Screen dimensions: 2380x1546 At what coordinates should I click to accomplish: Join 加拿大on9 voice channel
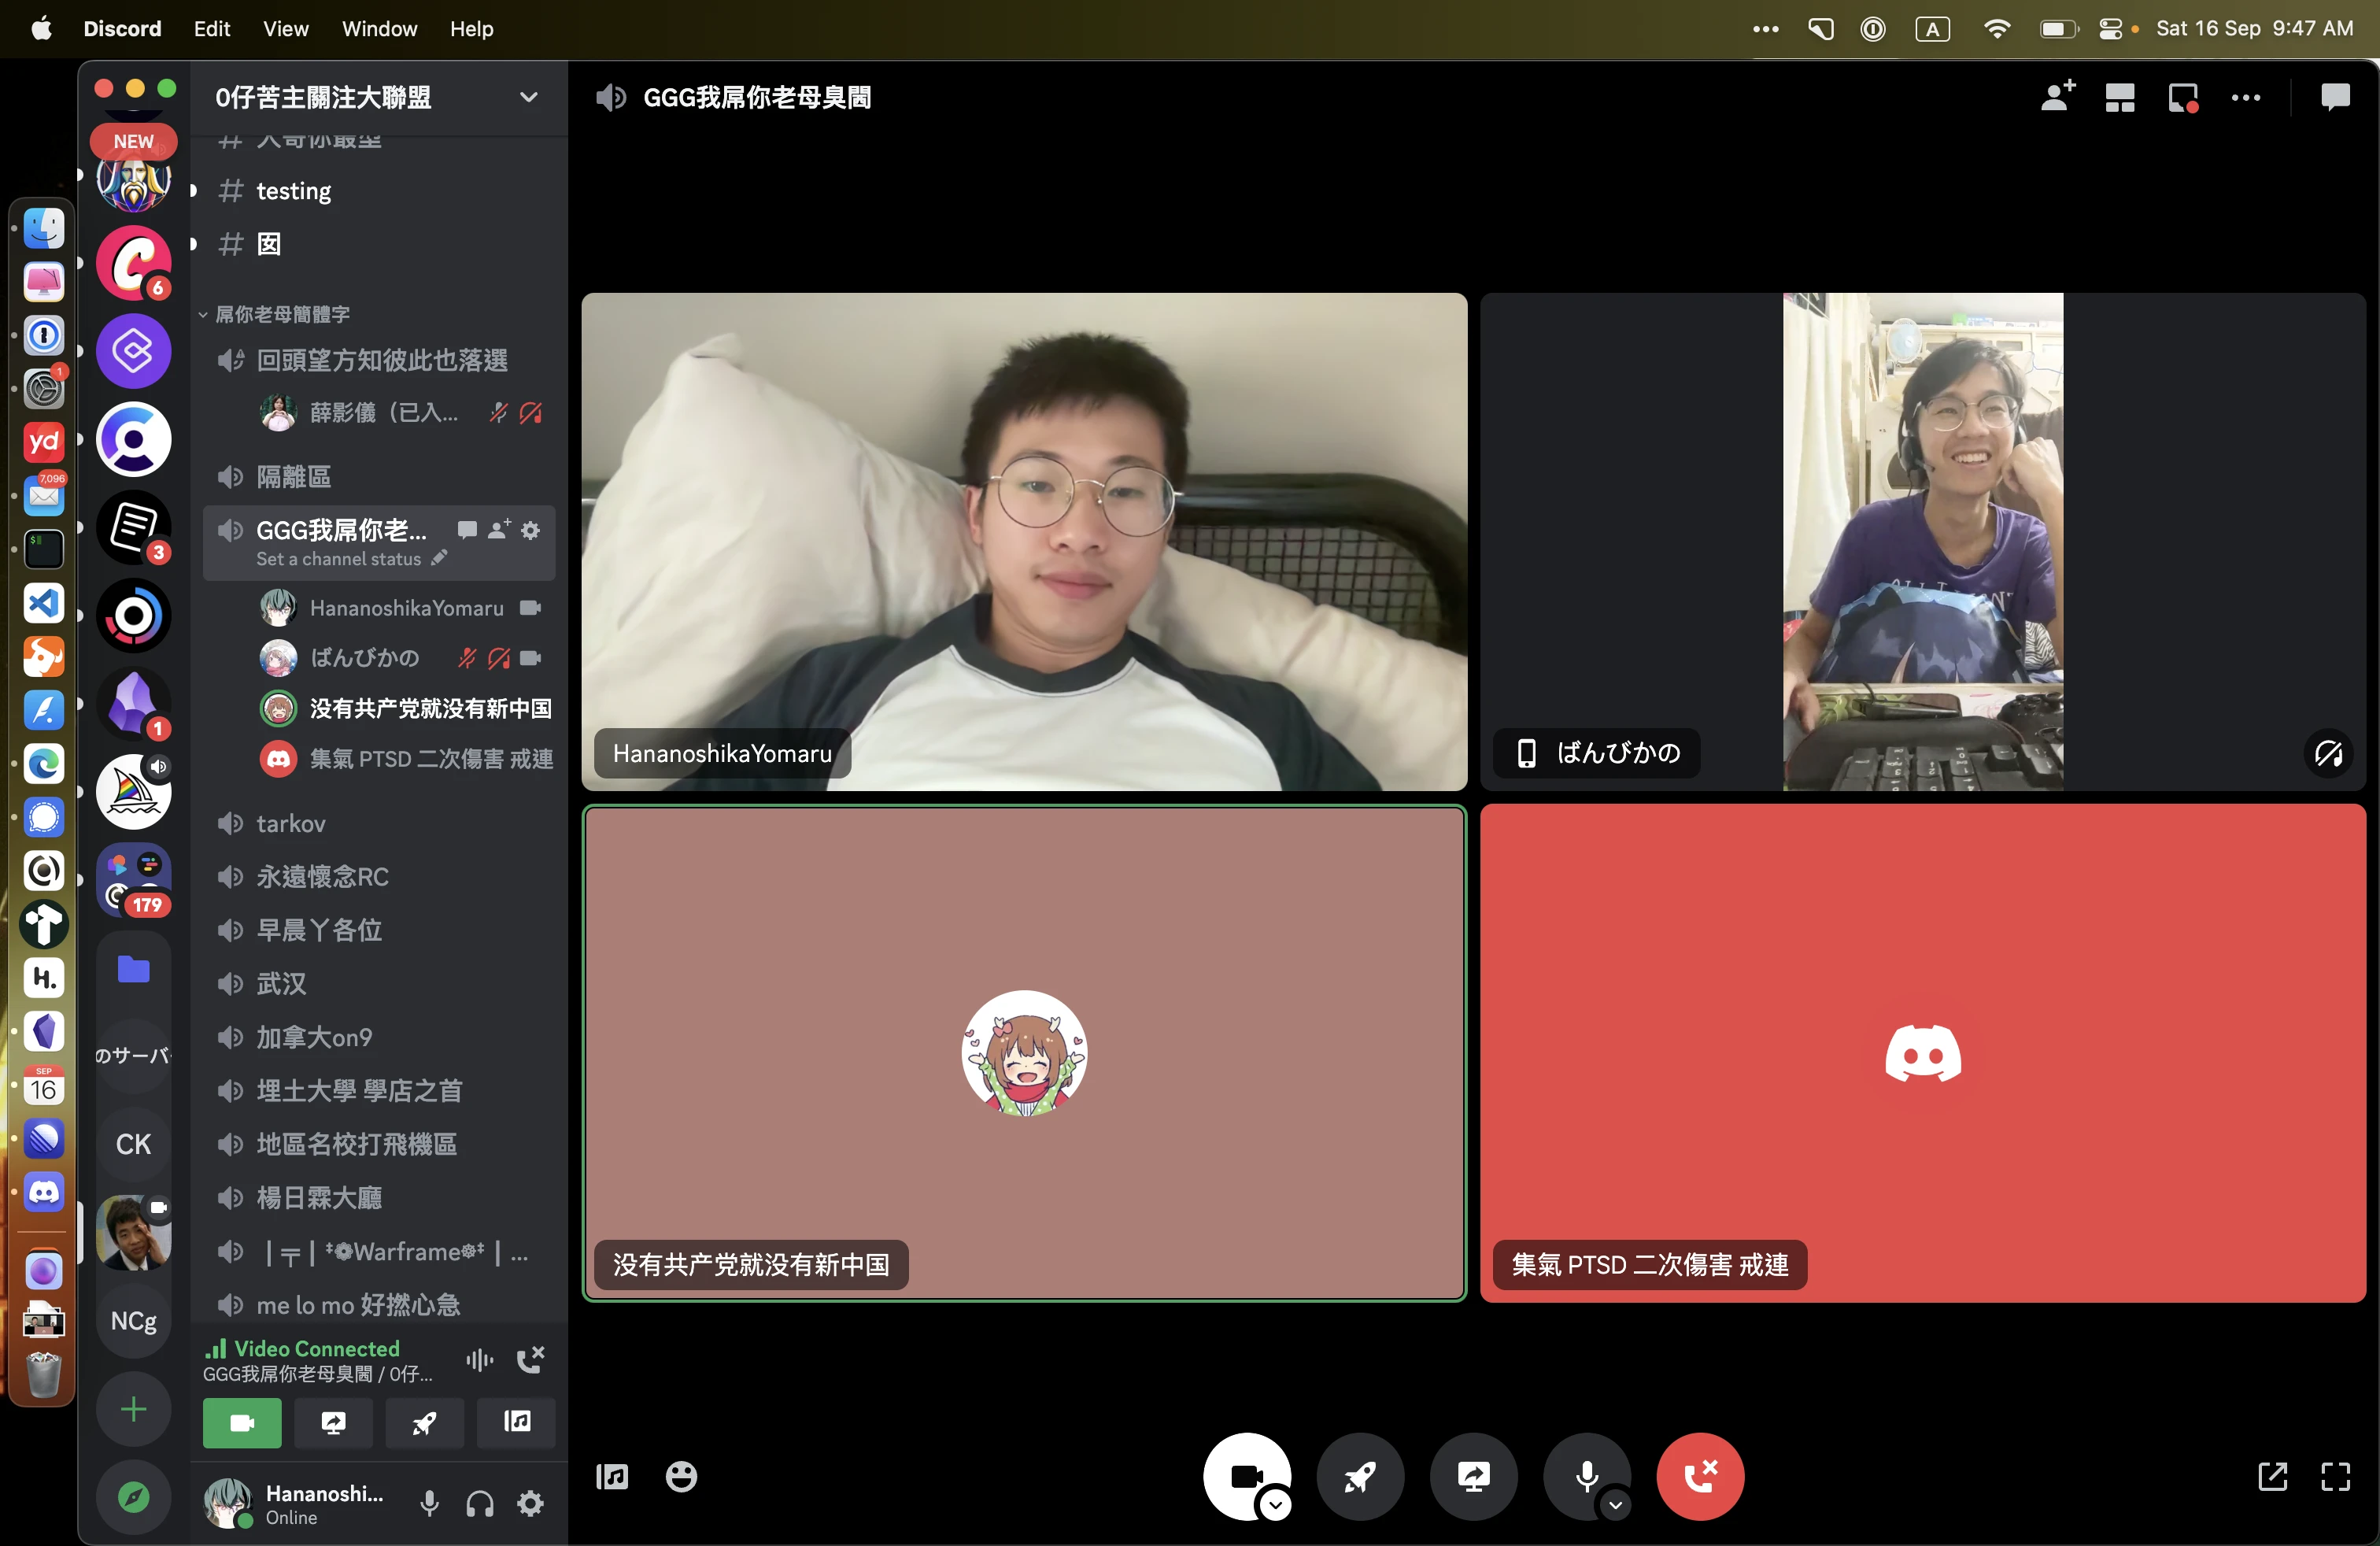[x=379, y=1037]
